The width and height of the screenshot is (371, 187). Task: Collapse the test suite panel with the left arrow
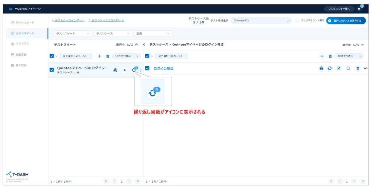144,44
